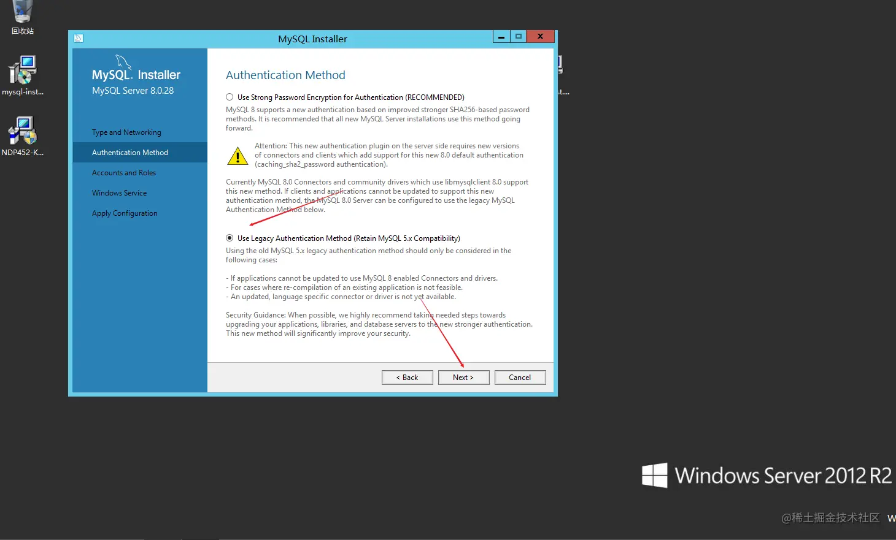
Task: Select Use Legacy Authentication Method radio button
Action: pos(230,238)
